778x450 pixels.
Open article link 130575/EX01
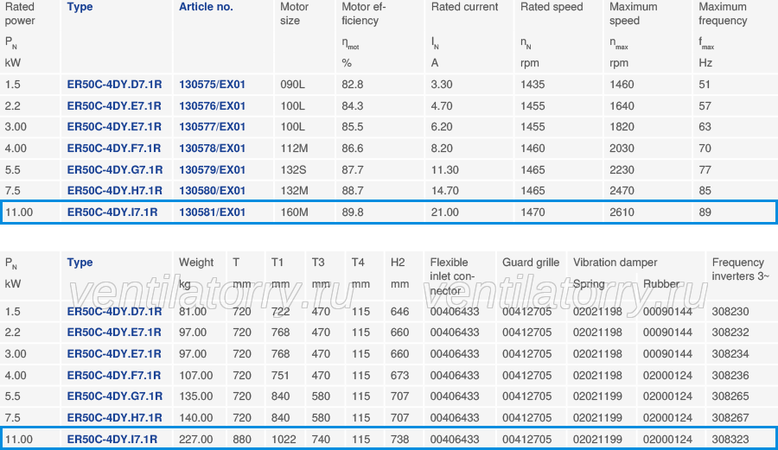tap(212, 85)
